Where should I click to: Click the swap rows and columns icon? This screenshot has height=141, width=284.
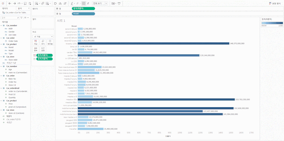tap(55, 4)
